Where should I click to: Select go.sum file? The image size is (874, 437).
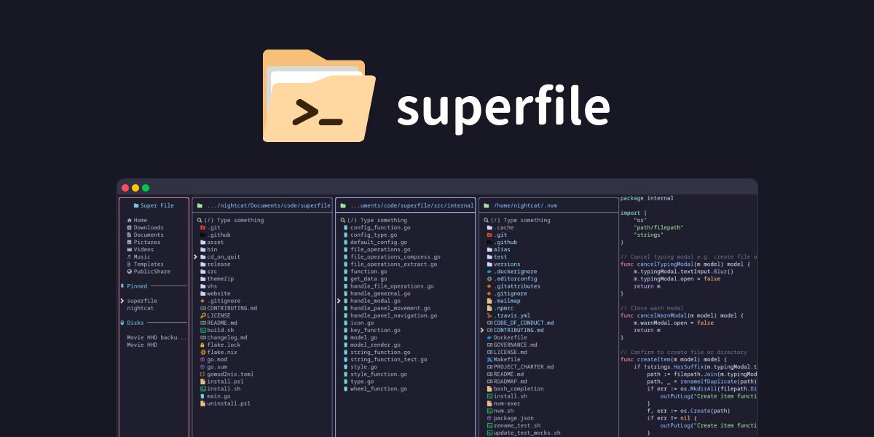pos(213,366)
